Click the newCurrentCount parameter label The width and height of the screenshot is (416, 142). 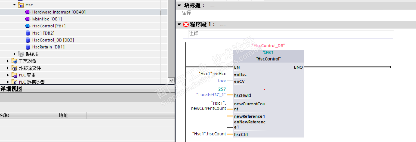pos(249,107)
